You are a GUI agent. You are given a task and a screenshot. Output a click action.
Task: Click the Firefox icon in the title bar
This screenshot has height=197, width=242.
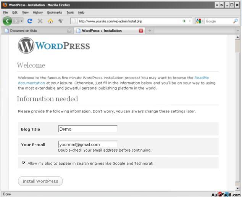pyautogui.click(x=5, y=5)
